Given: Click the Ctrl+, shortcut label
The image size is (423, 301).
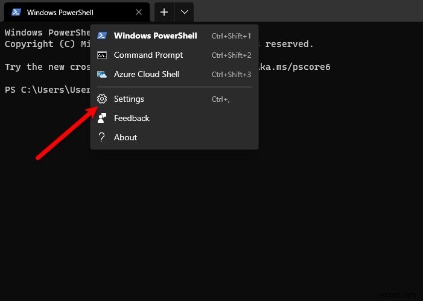Looking at the screenshot, I should 220,99.
